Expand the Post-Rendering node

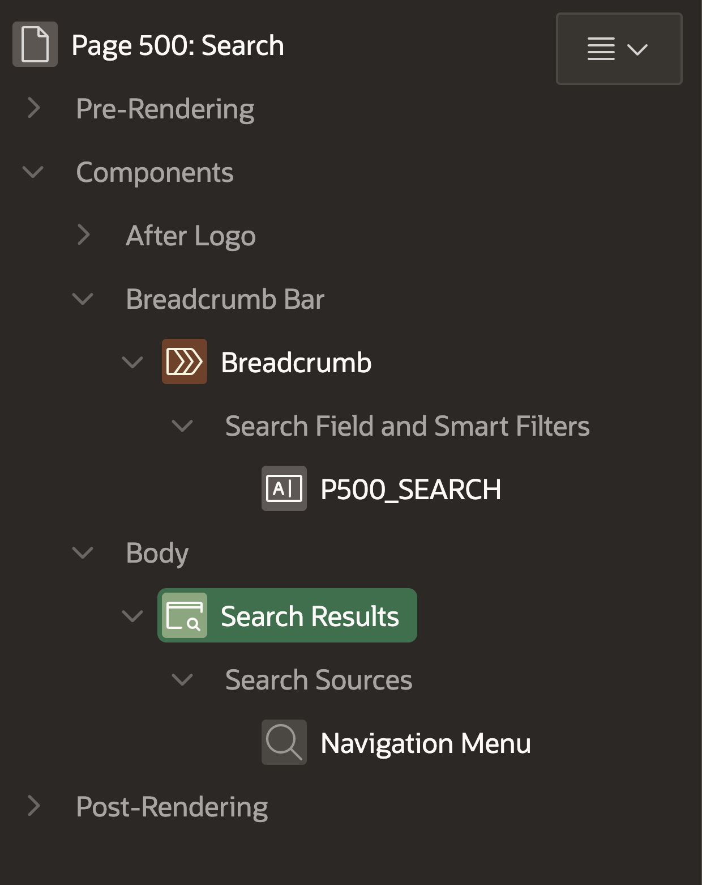click(x=34, y=806)
